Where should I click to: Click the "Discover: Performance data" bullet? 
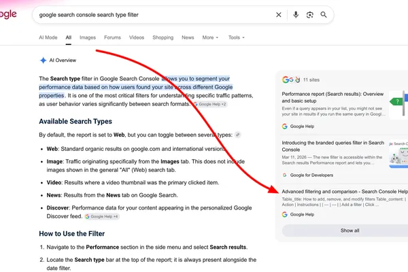pyautogui.click(x=149, y=212)
